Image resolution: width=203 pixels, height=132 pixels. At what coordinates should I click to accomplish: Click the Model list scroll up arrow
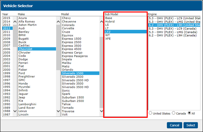click(101, 22)
